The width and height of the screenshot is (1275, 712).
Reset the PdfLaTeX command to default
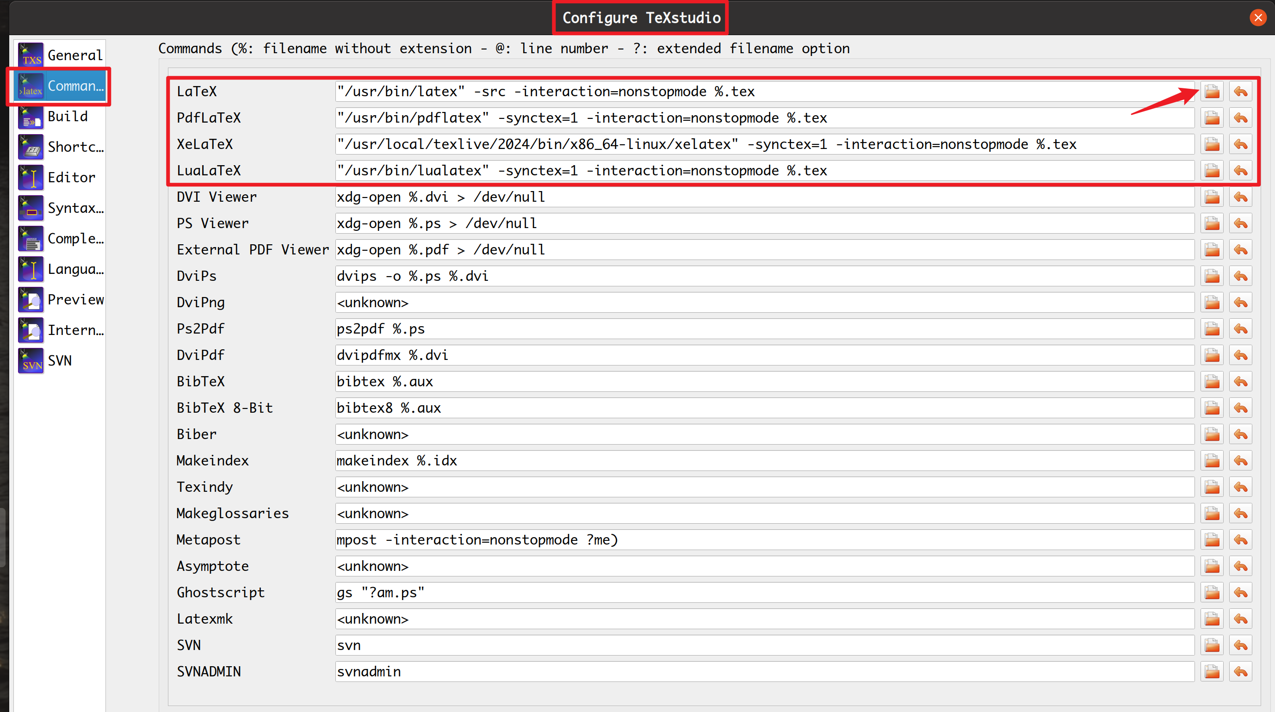[1240, 118]
